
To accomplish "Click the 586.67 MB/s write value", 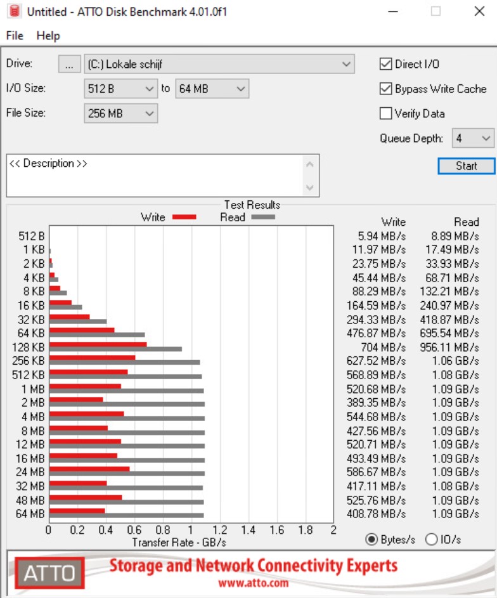I will [x=376, y=472].
